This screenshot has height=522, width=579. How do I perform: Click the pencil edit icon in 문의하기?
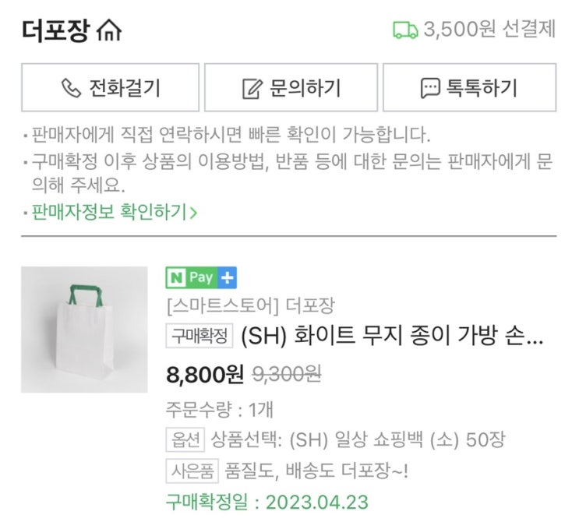[x=252, y=88]
